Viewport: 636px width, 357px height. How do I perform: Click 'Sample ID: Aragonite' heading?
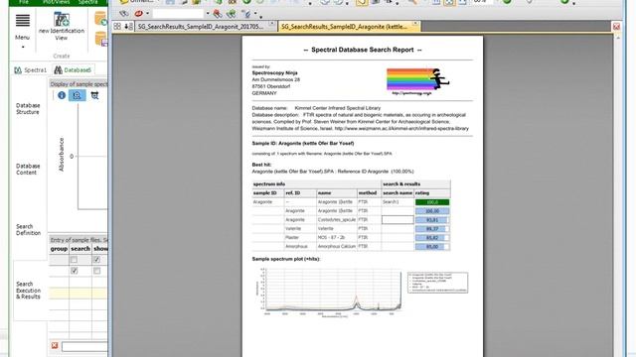point(303,143)
